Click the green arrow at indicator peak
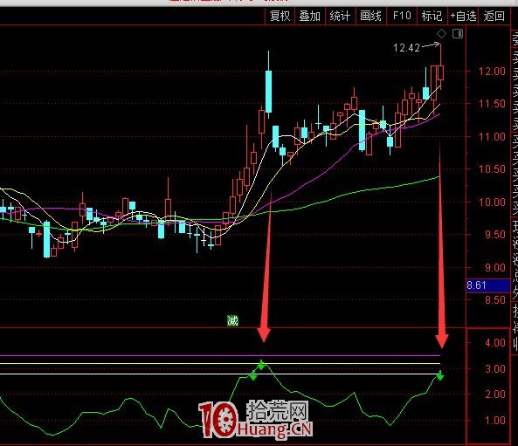The height and width of the screenshot is (446, 518). (261, 365)
